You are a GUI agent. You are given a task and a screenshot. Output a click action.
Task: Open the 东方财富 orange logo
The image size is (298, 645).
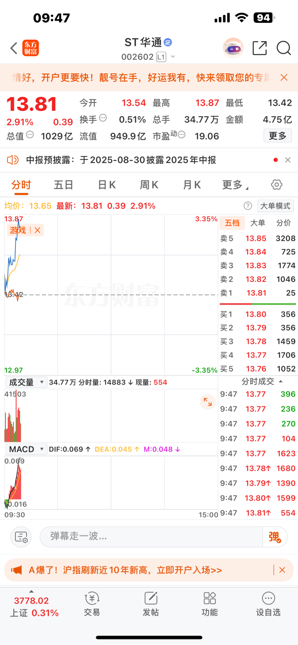pos(30,48)
